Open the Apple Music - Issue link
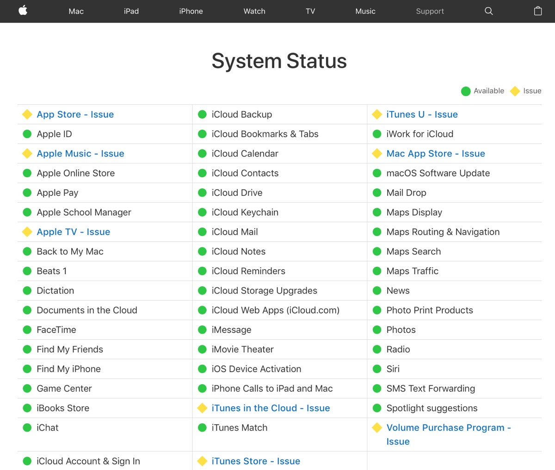This screenshot has width=555, height=470. (80, 153)
